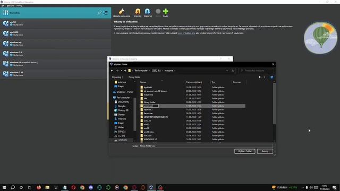Show hidden system tray icons chevron
The height and width of the screenshot is (191, 340).
pyautogui.click(x=302, y=187)
